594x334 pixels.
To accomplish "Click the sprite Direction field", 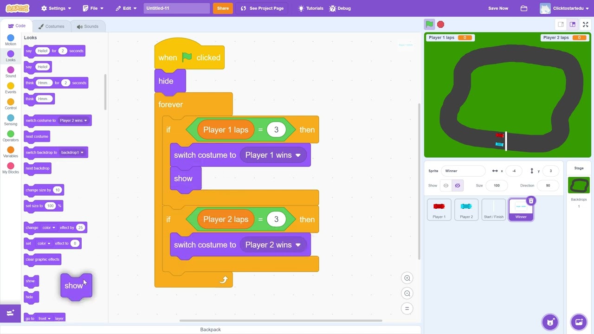I will (x=548, y=186).
